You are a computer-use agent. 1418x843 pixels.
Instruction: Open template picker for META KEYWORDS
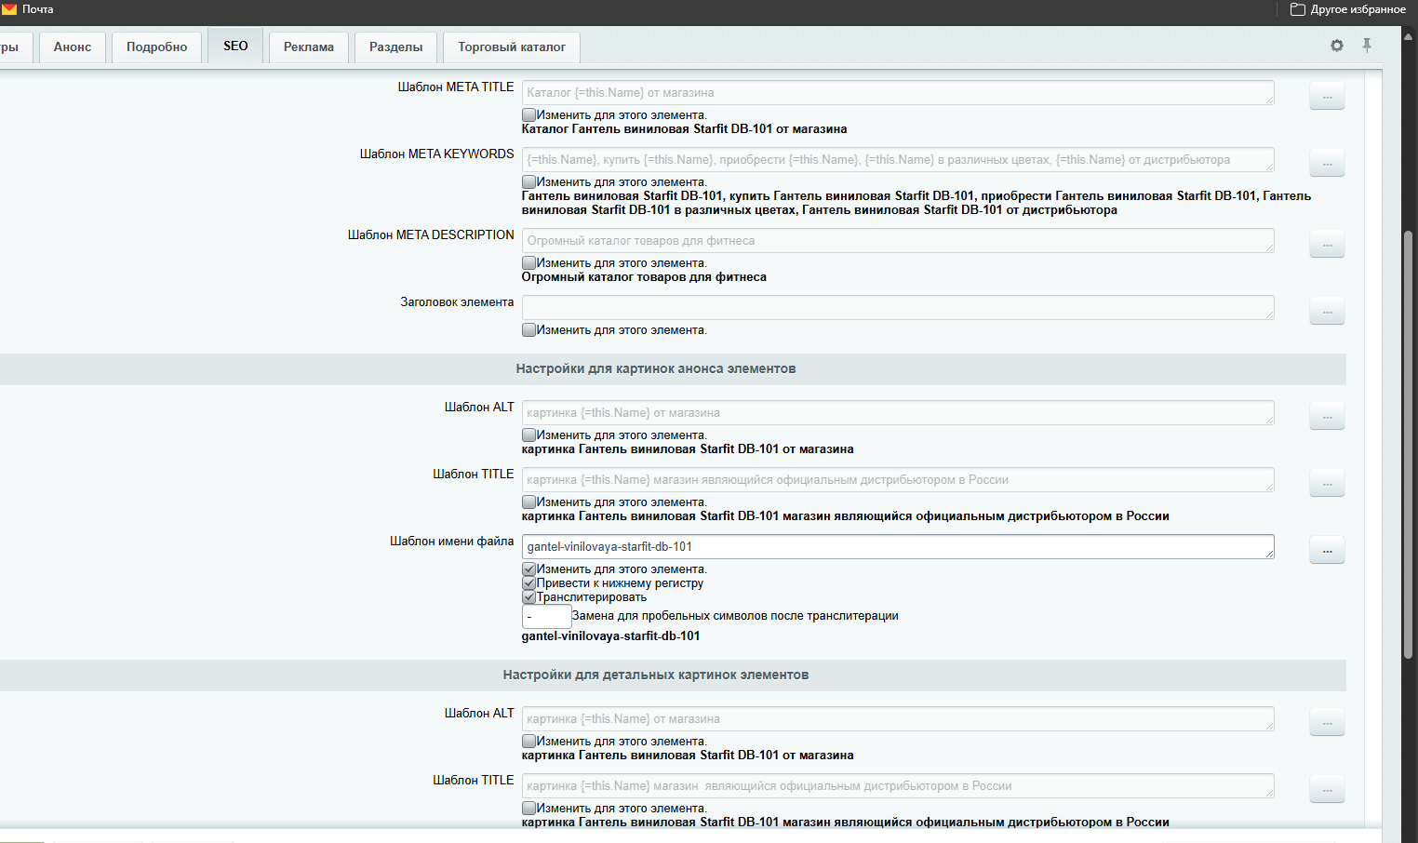click(x=1327, y=163)
